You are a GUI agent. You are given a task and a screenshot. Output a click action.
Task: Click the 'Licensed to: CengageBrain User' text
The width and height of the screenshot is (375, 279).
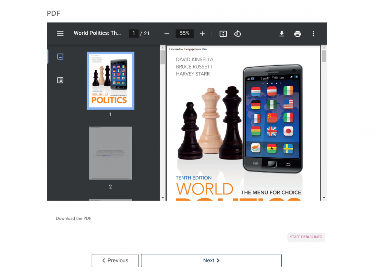tap(188, 49)
